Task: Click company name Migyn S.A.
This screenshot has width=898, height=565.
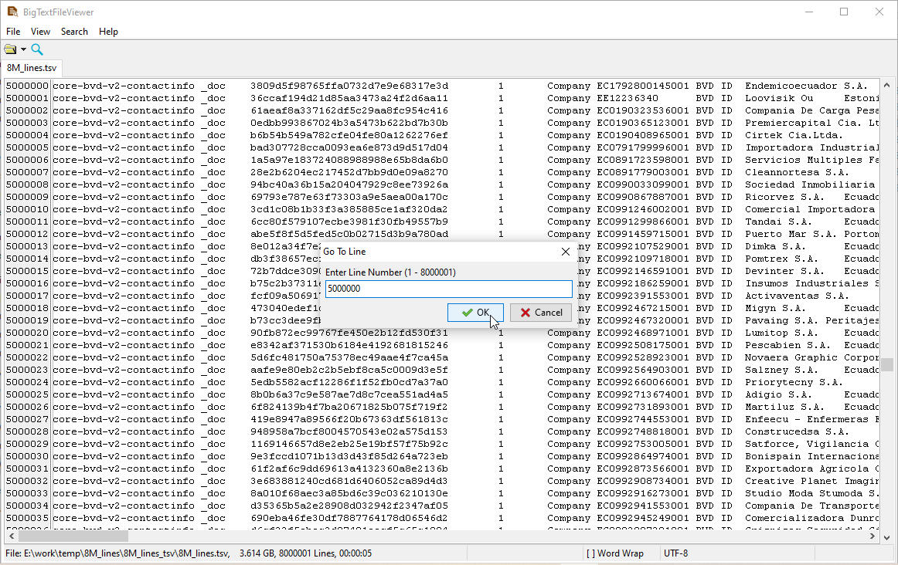Action: coord(775,308)
